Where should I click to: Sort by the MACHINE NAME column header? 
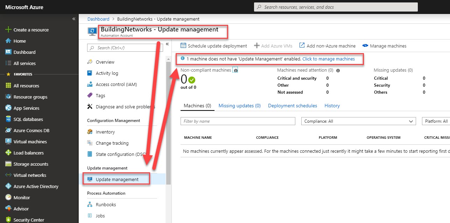pyautogui.click(x=198, y=138)
